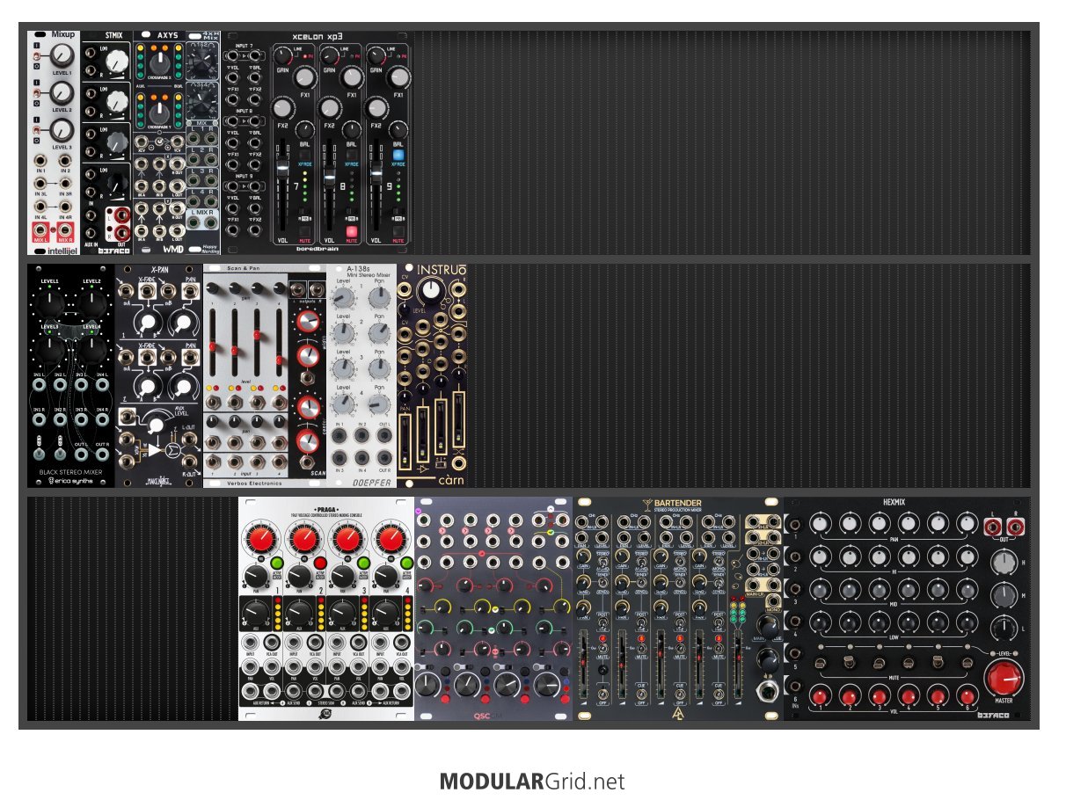Click the LEVEL knob on Instruo càrn
The width and height of the screenshot is (1066, 800).
click(430, 291)
